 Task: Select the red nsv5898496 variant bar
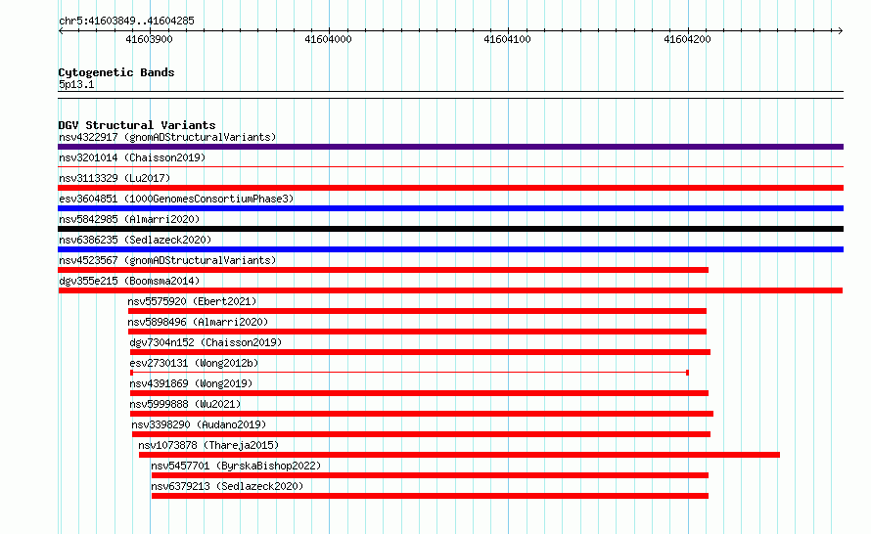pos(417,332)
